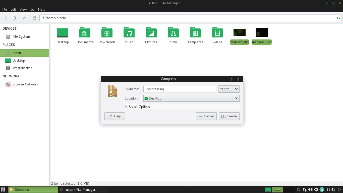The width and height of the screenshot is (343, 193).
Task: Click the gear-shaped update notifier tray icon
Action: tap(316, 189)
